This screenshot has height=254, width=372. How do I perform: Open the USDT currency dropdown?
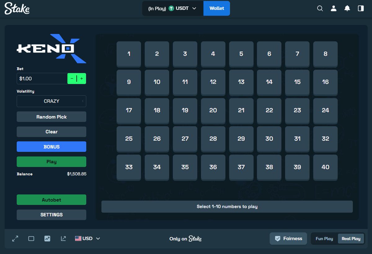coord(173,8)
